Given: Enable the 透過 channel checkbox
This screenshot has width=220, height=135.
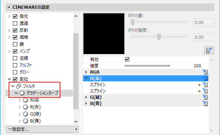Looking at the screenshot, I should pos(15,23).
